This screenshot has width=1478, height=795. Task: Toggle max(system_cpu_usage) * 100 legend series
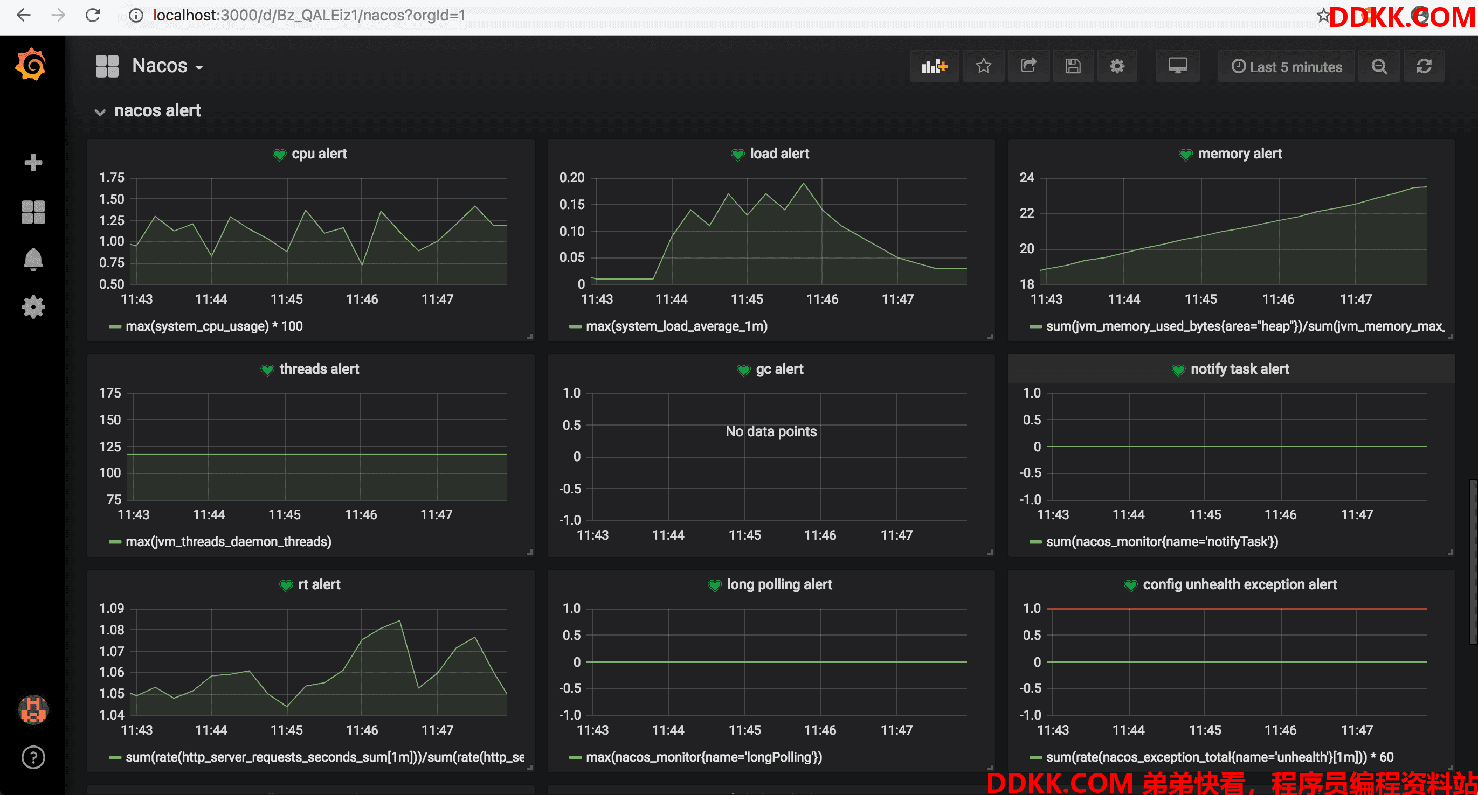[214, 327]
